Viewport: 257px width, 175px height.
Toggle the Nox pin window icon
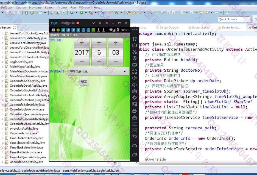coord(100,23)
